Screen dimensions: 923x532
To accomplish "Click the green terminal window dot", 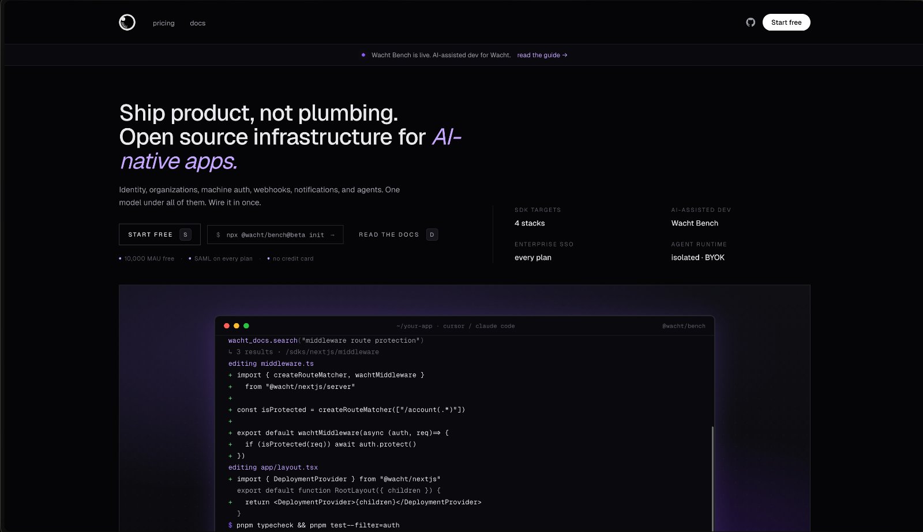I will (246, 326).
